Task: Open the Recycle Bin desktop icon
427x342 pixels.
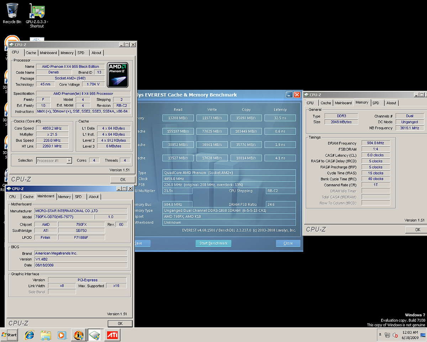Action: pos(12,14)
